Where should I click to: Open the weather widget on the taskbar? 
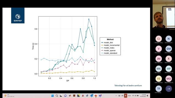click(9, 96)
